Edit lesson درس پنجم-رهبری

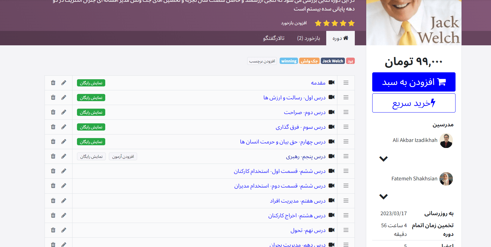[x=64, y=156]
